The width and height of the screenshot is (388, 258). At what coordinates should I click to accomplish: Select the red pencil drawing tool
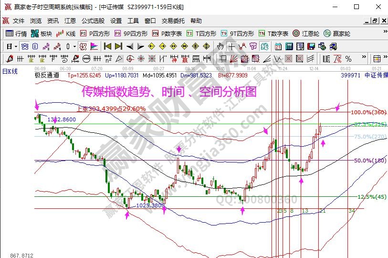10,59
